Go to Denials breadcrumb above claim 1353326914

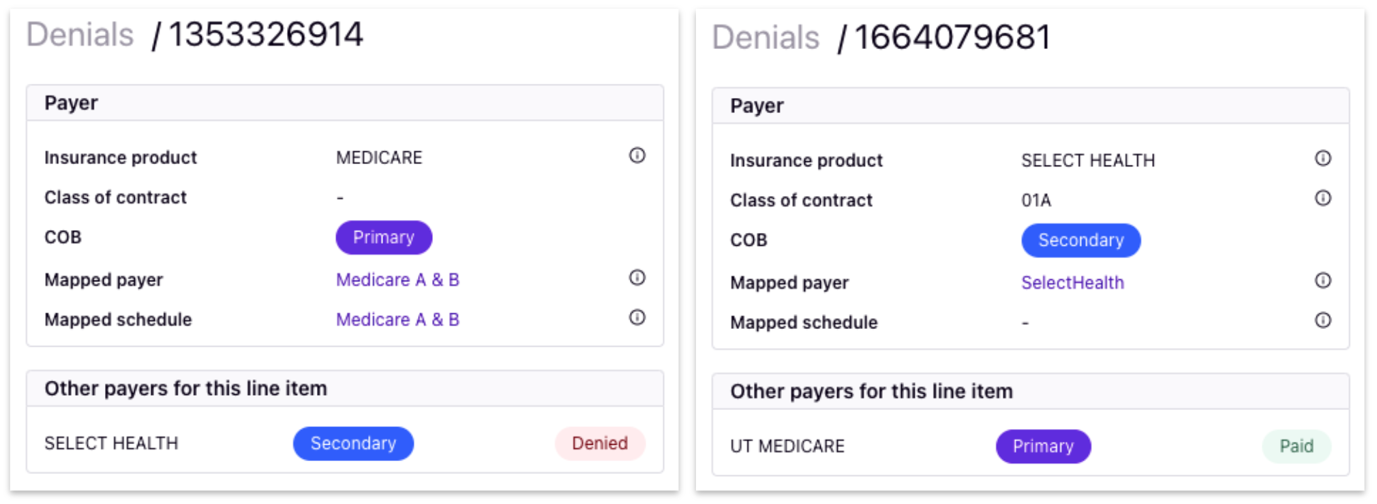coord(80,35)
